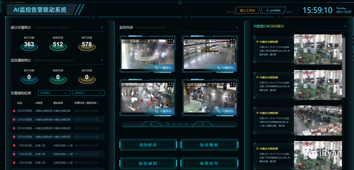
Task: Click the AI监控告警联动系统 title
Action: [x=40, y=10]
